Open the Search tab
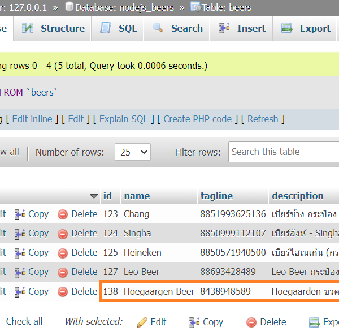Image resolution: width=339 pixels, height=336 pixels. tap(178, 28)
